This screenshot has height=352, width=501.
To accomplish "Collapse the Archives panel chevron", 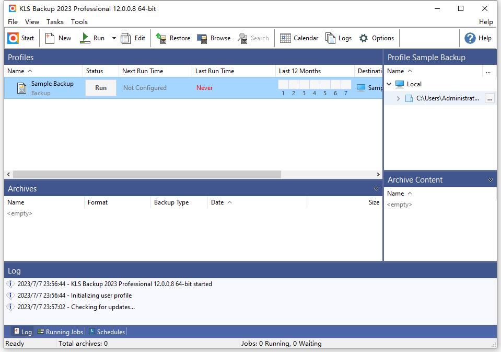I will (376, 188).
